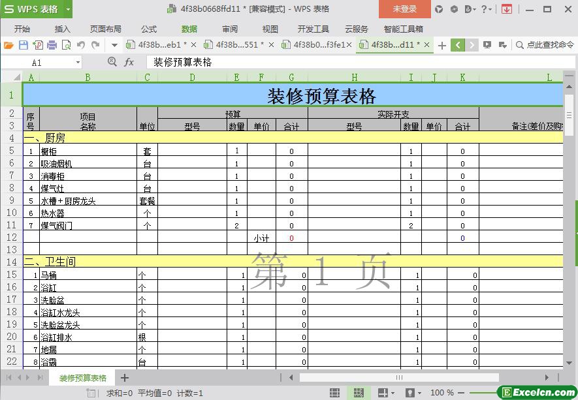This screenshot has height=400, width=578.
Task: Click the 未登录 login button
Action: tap(404, 9)
